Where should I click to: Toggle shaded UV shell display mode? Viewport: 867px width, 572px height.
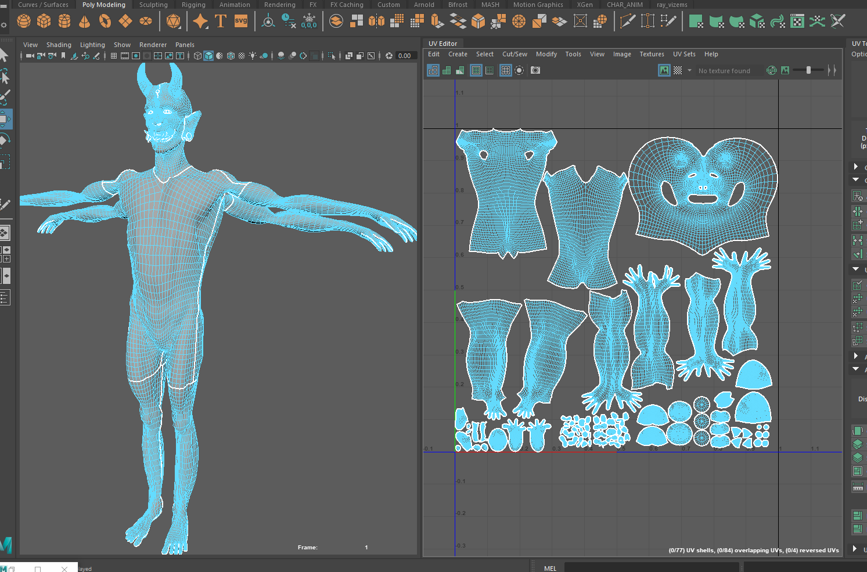(447, 70)
